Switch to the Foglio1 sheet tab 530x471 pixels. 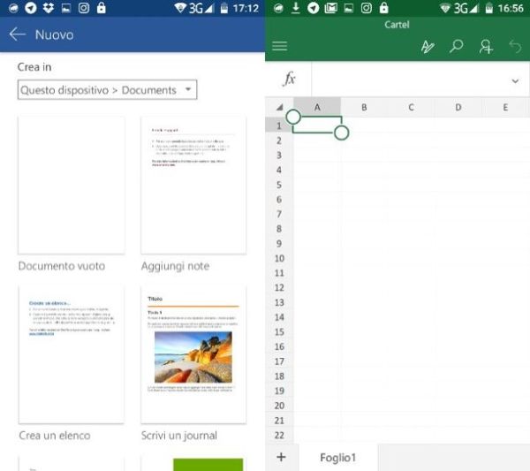(336, 458)
